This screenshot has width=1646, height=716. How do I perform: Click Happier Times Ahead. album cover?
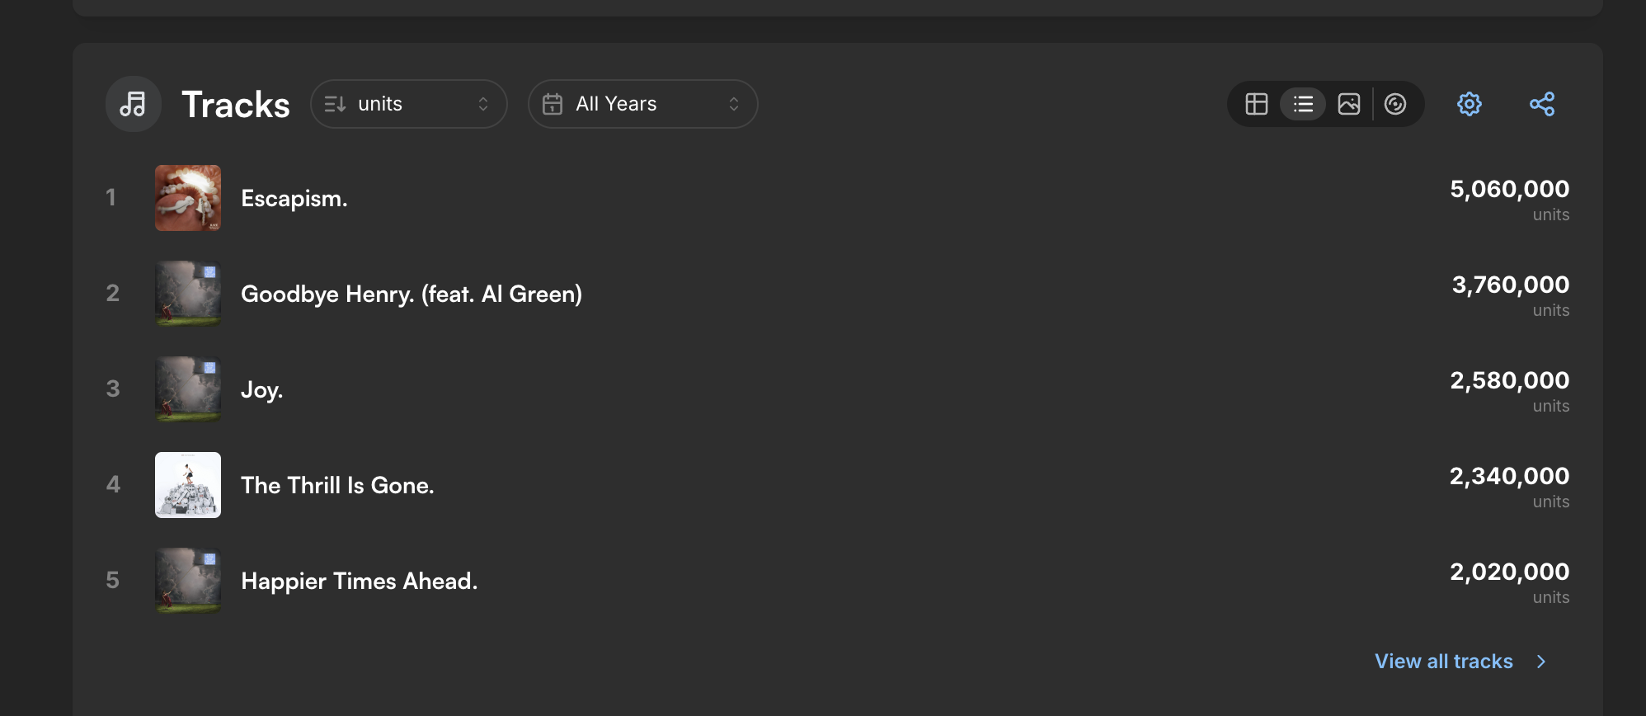[188, 581]
